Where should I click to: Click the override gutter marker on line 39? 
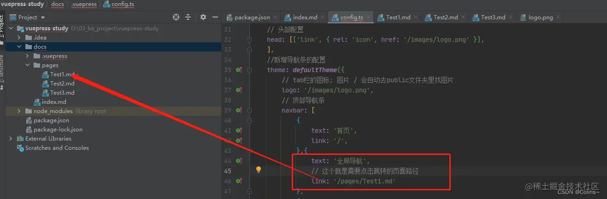click(239, 110)
